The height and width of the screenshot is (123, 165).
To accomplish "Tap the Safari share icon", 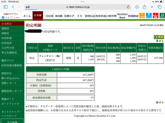I will click(144, 7).
